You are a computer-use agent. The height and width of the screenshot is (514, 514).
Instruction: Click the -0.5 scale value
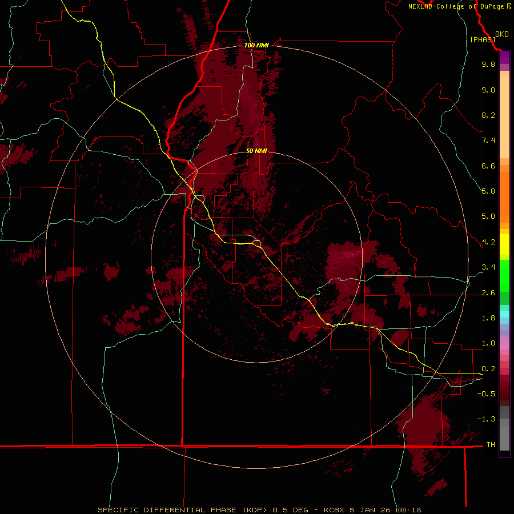point(486,394)
